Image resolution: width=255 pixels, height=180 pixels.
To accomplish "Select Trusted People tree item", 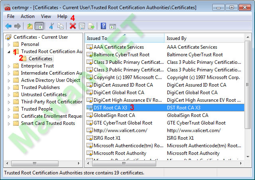I will click(x=37, y=109).
